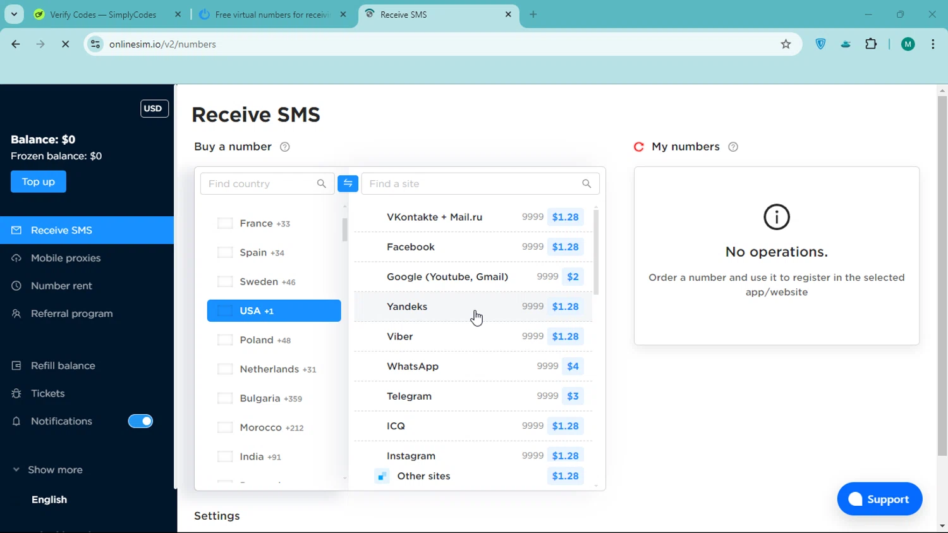The width and height of the screenshot is (948, 533).
Task: Stop loading the page with X button
Action: [65, 44]
